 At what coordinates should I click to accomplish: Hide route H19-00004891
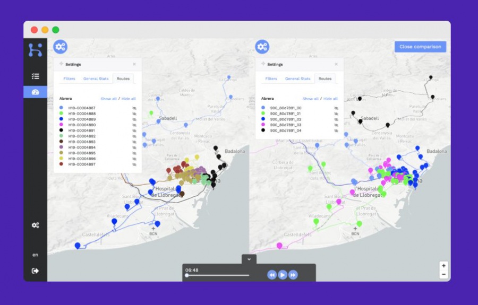134,130
